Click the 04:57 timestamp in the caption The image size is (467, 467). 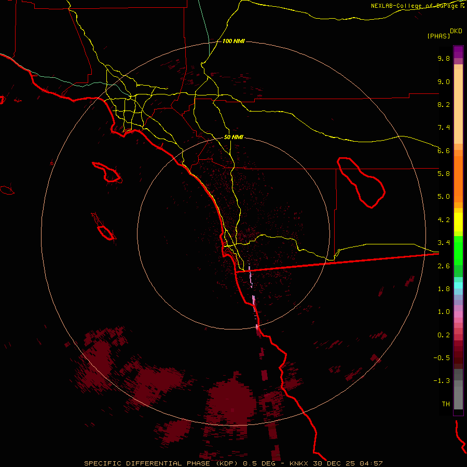click(371, 463)
